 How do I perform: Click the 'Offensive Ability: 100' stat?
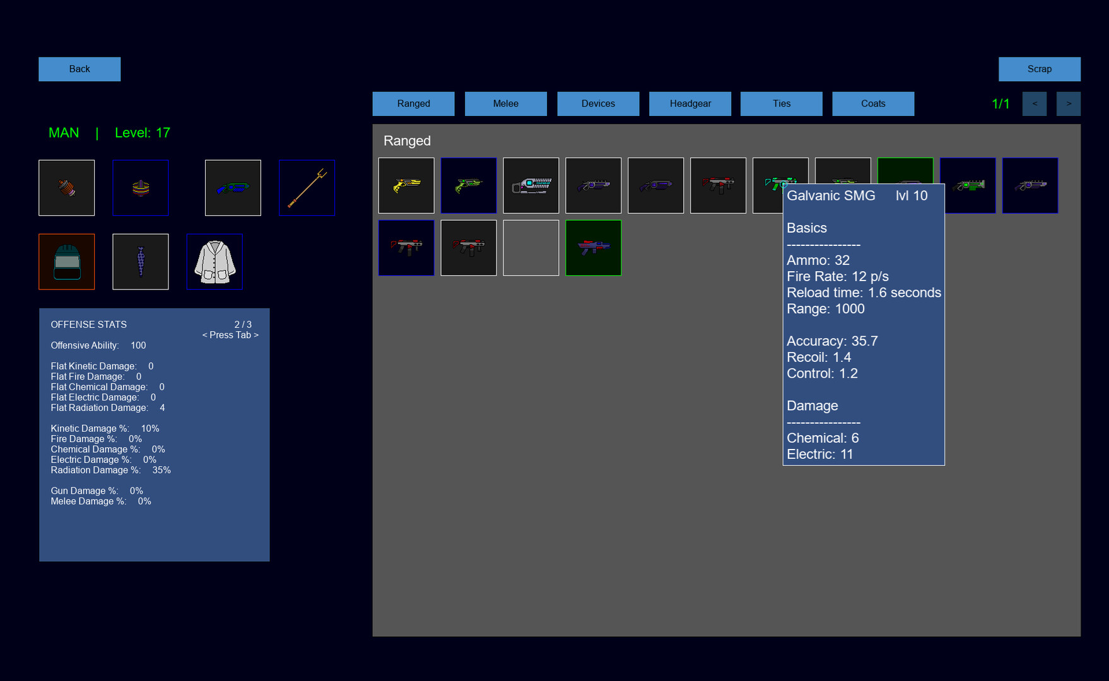98,346
